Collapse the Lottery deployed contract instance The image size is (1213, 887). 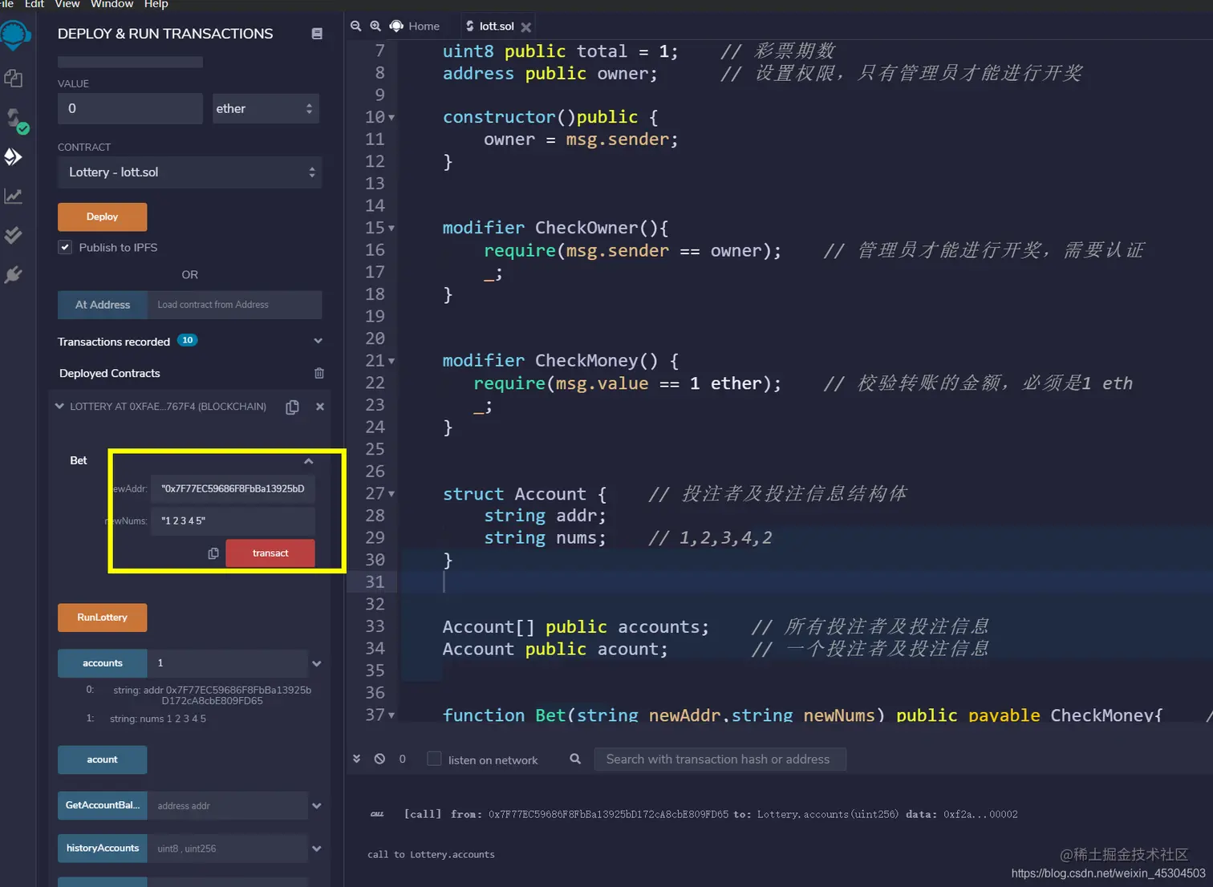[x=59, y=407]
